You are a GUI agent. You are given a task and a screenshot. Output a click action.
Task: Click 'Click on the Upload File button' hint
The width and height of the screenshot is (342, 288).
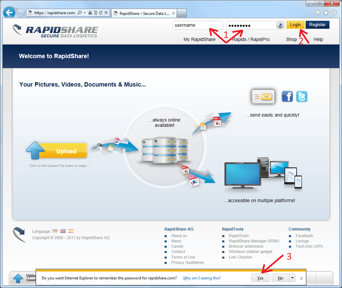(59, 166)
